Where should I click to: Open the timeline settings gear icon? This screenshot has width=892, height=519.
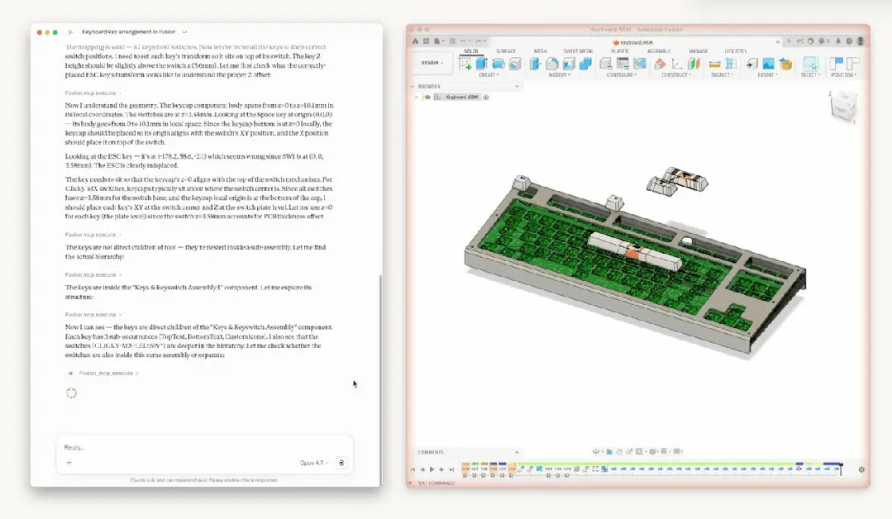[x=861, y=469]
